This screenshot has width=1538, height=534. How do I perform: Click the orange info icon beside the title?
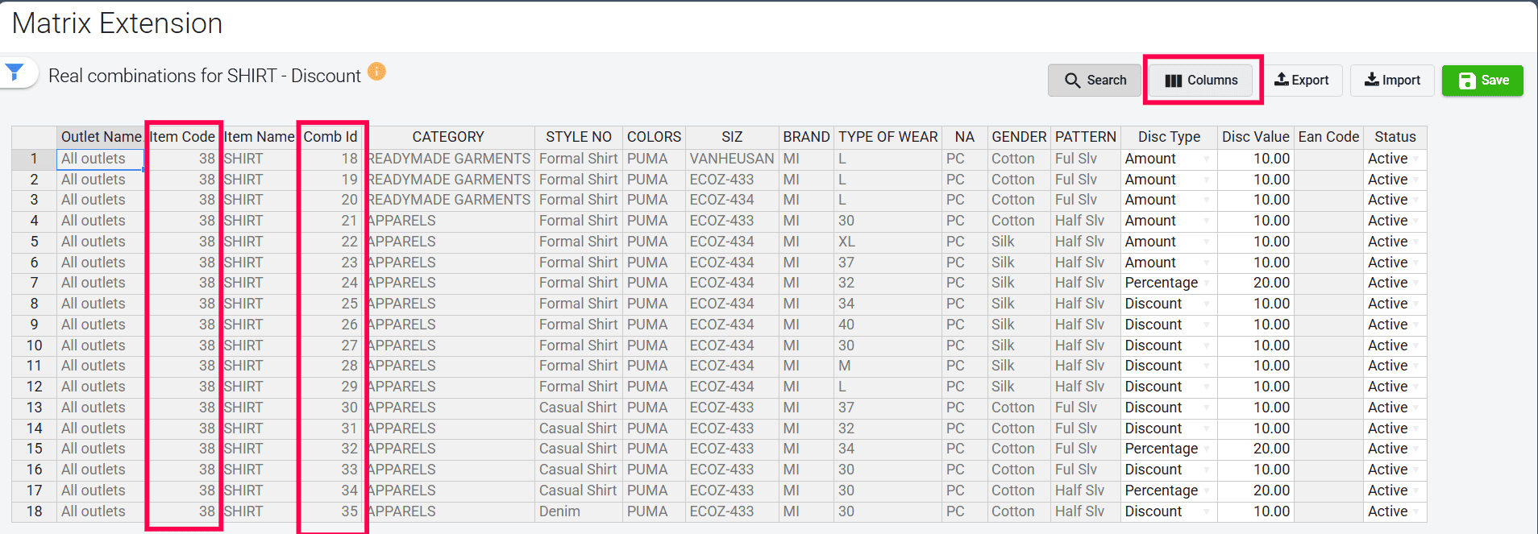[x=376, y=72]
